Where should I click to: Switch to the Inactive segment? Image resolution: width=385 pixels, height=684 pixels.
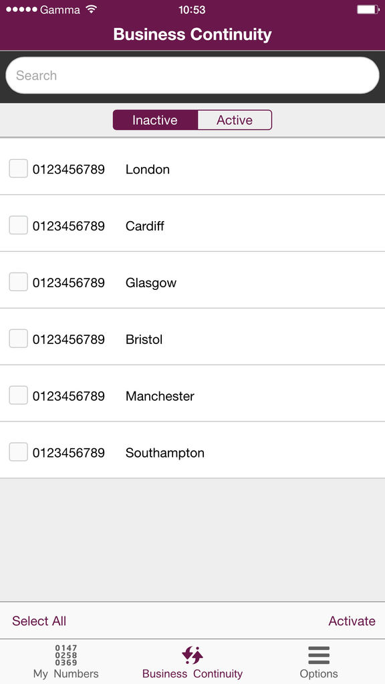[155, 120]
